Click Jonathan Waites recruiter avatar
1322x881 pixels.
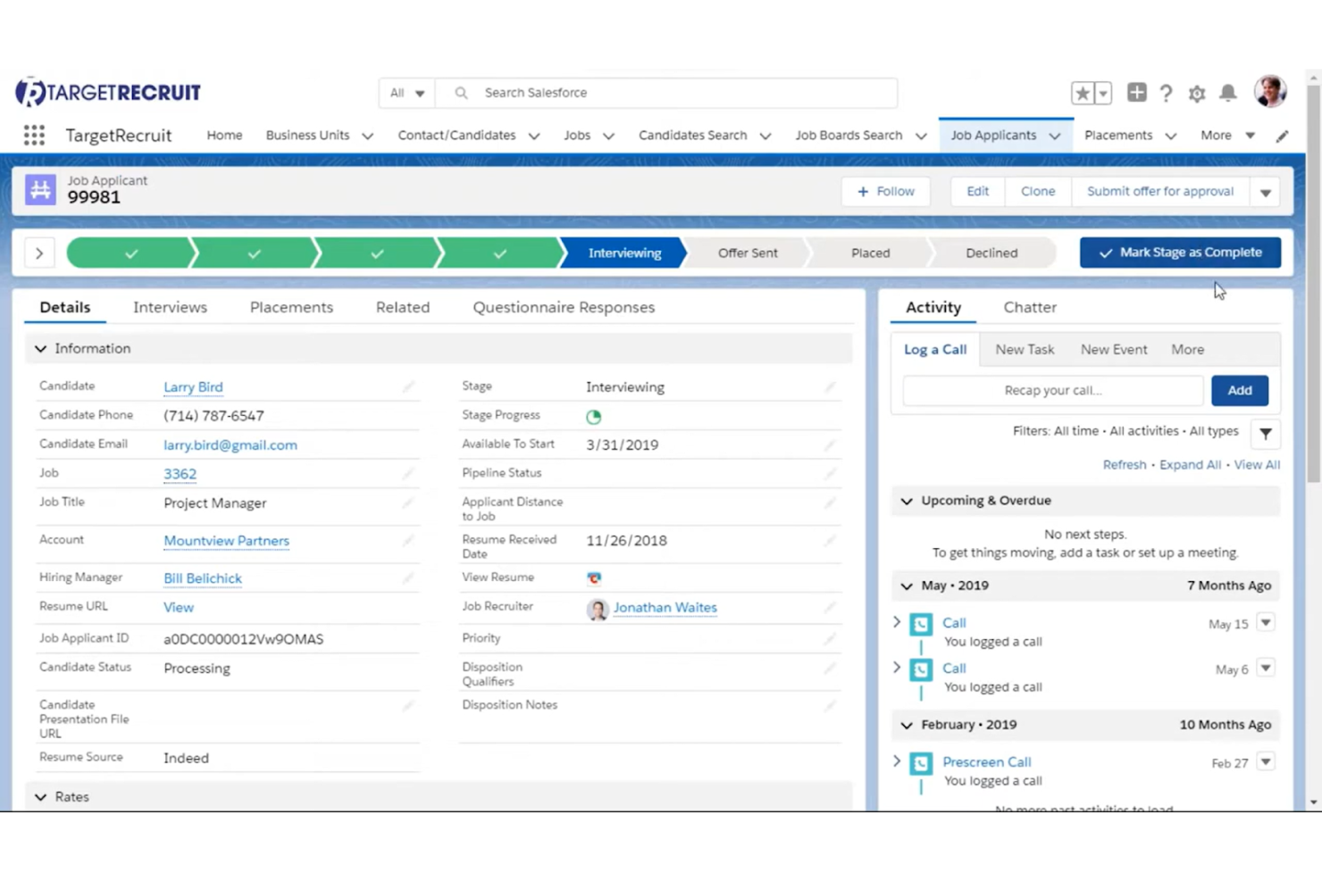pyautogui.click(x=598, y=609)
